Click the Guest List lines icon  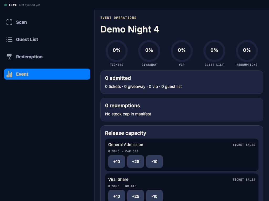pyautogui.click(x=9, y=40)
